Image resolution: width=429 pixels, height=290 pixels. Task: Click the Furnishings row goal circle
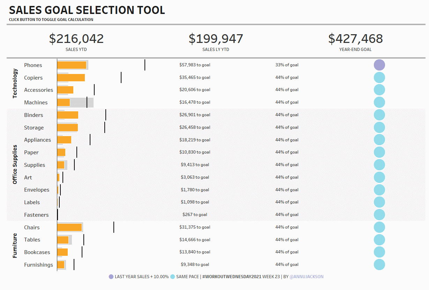point(379,265)
